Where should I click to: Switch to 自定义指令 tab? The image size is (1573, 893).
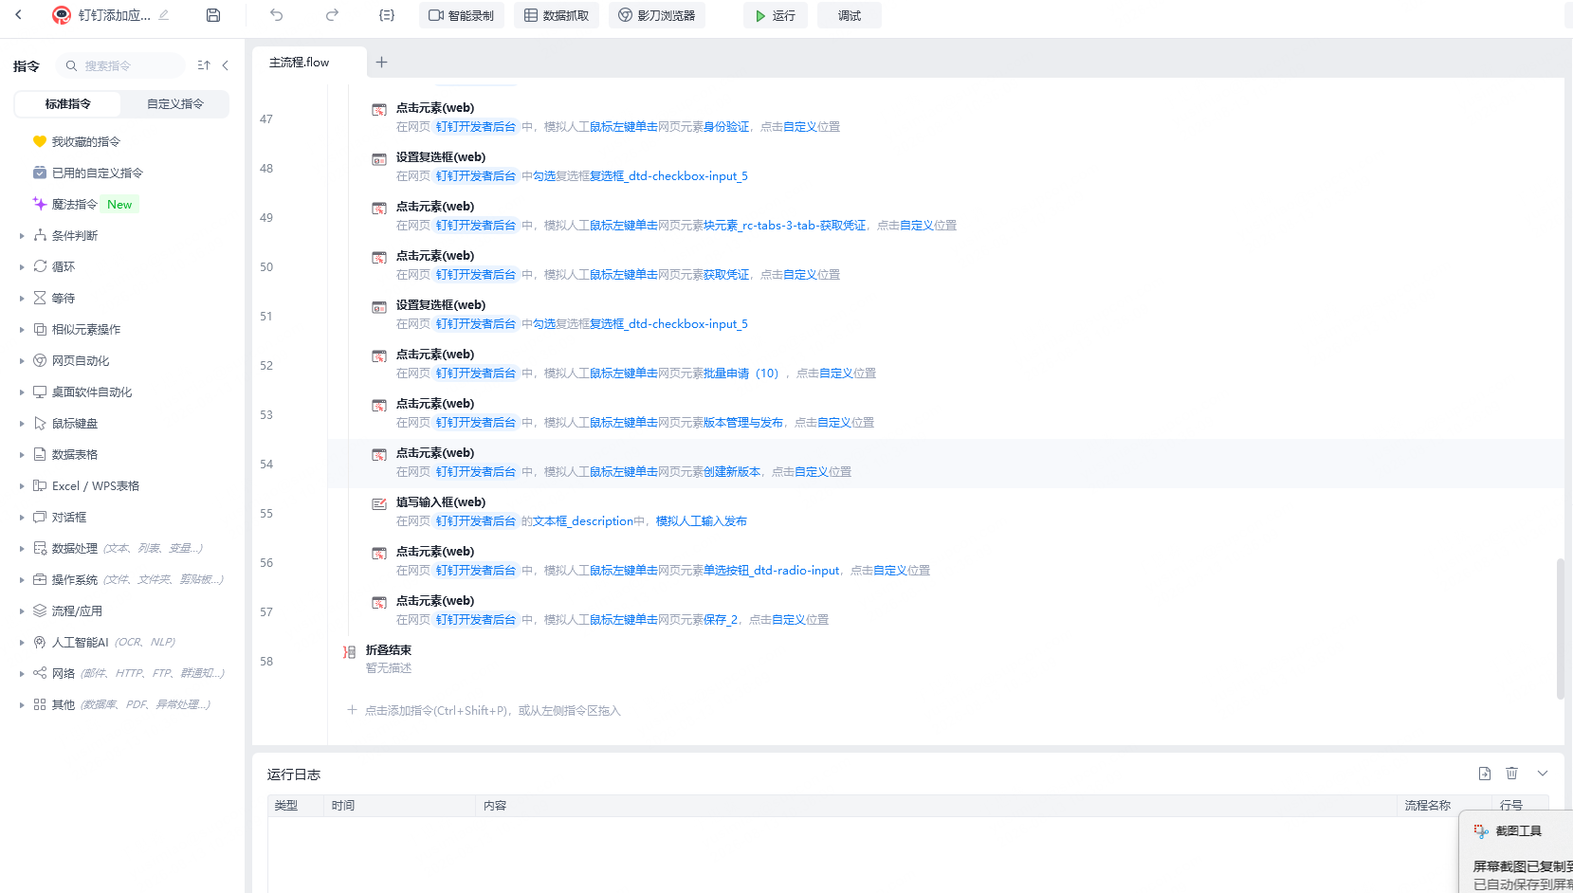174,104
